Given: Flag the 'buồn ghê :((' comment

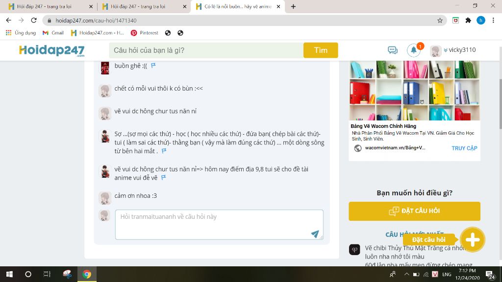Looking at the screenshot, I should pos(153,66).
